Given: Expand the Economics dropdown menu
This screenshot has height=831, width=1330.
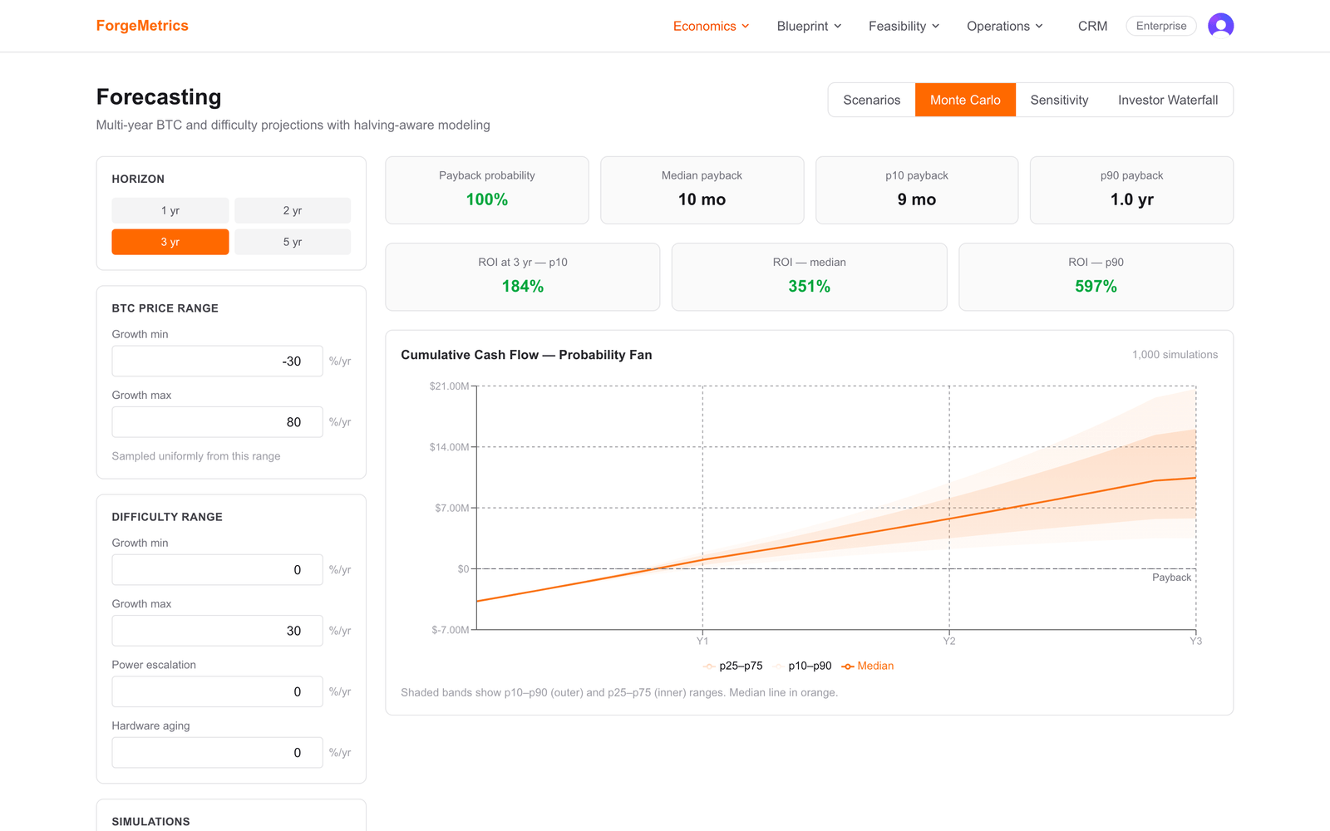Looking at the screenshot, I should coord(712,26).
